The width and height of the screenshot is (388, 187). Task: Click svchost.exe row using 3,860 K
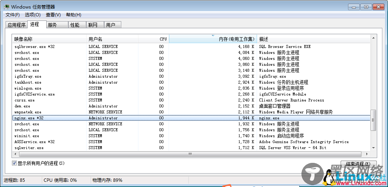(x=191, y=64)
